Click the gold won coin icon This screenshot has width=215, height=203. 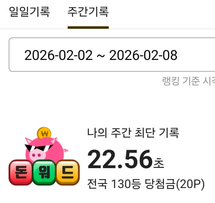pyautogui.click(x=44, y=133)
